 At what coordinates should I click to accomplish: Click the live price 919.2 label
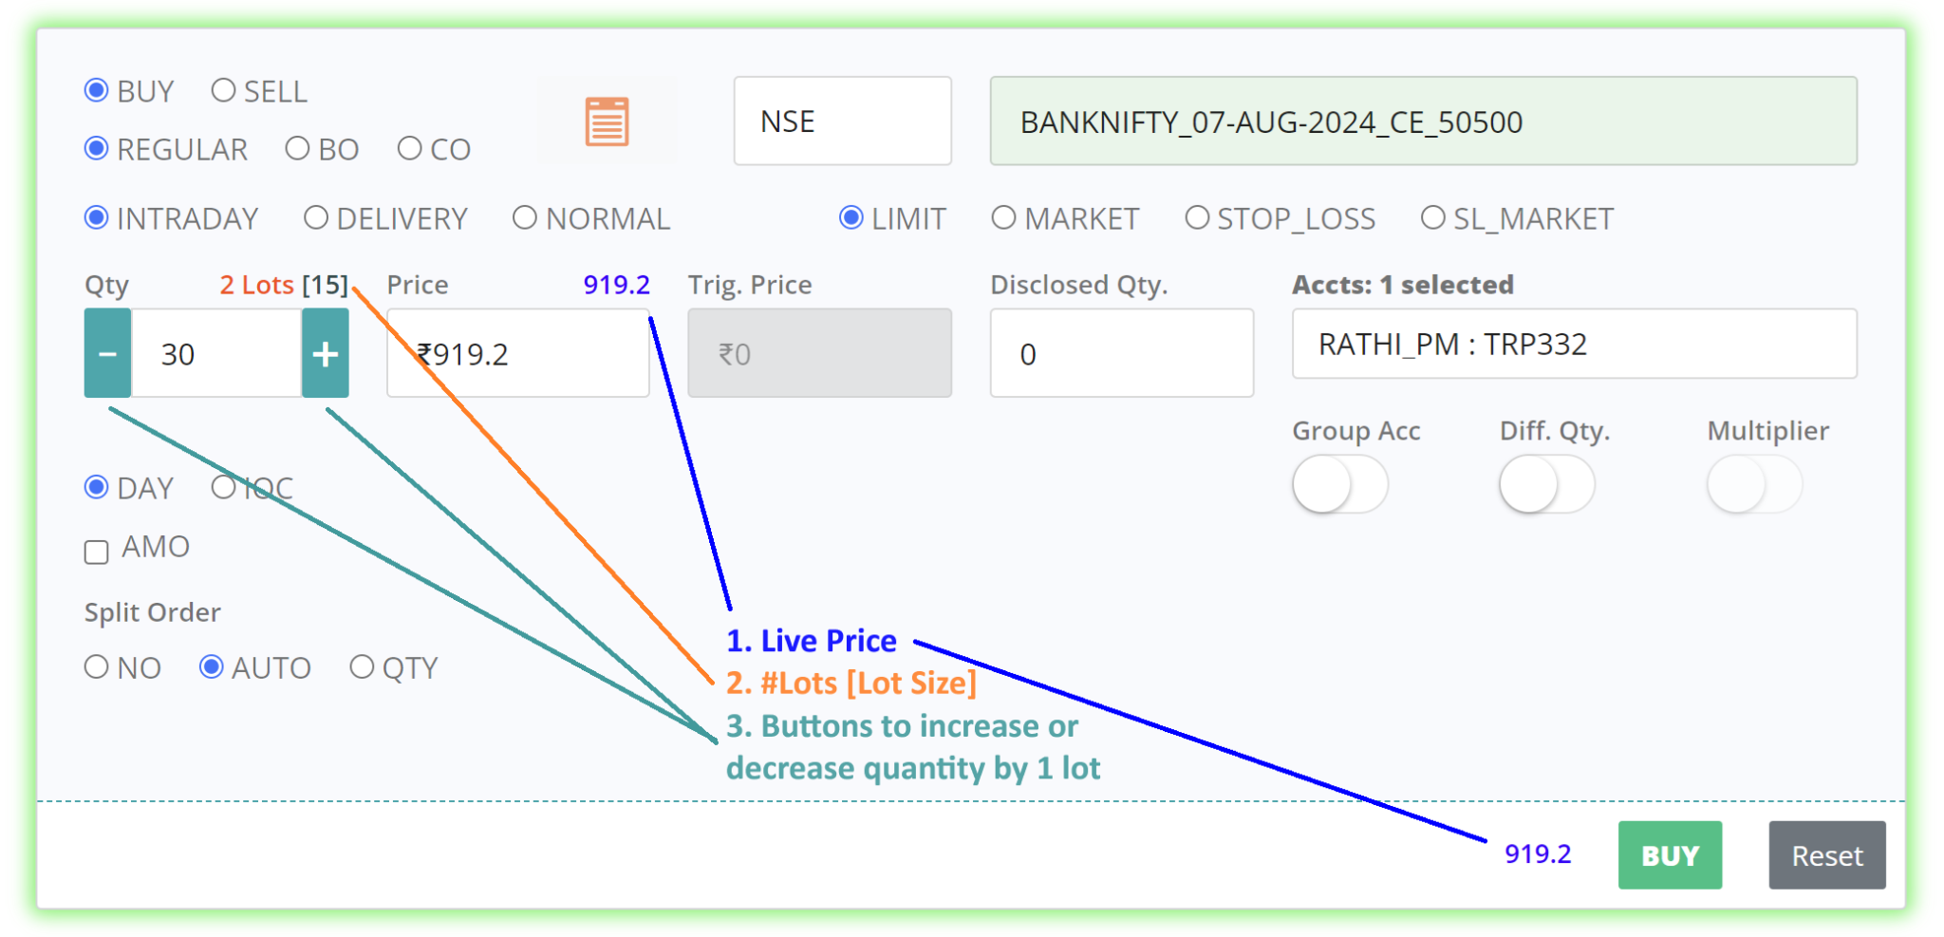(617, 284)
